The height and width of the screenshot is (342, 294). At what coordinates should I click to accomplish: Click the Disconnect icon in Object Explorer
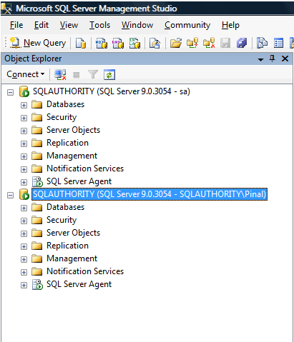coord(60,75)
